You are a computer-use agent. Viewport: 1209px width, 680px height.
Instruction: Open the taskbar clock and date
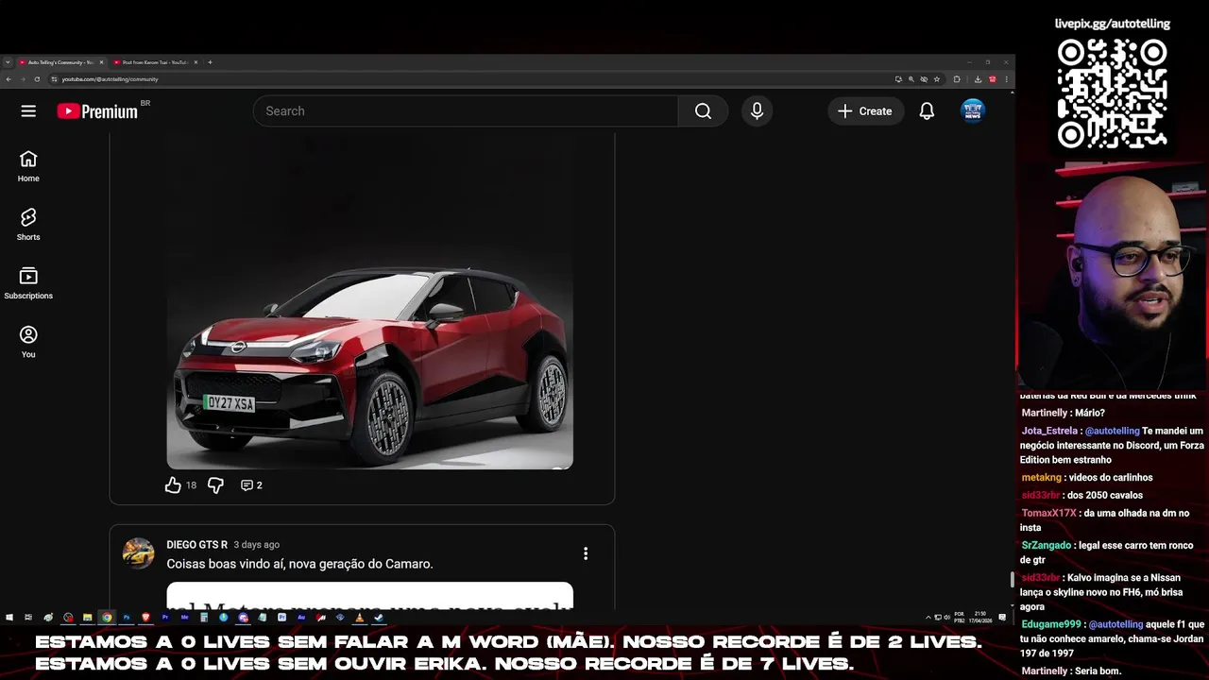(980, 618)
